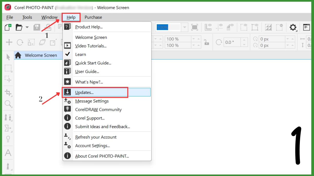Click What's New?... menu item
Viewport: 314px width, 176px height.
tap(107, 82)
